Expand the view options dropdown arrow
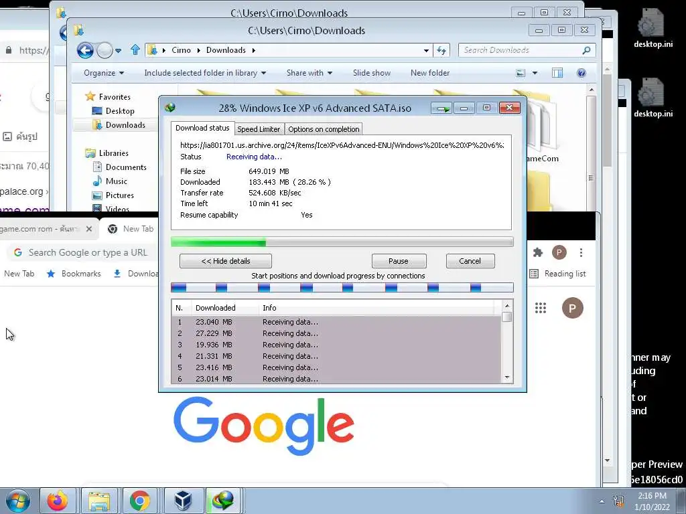Image resolution: width=686 pixels, height=514 pixels. tap(535, 73)
